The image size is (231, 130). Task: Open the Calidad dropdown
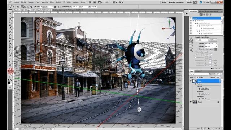(x=211, y=44)
